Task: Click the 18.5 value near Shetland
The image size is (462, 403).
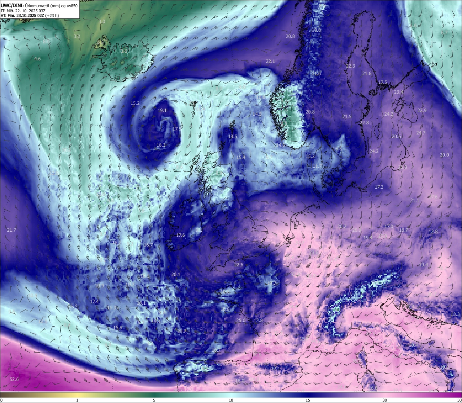Action: tap(232, 137)
